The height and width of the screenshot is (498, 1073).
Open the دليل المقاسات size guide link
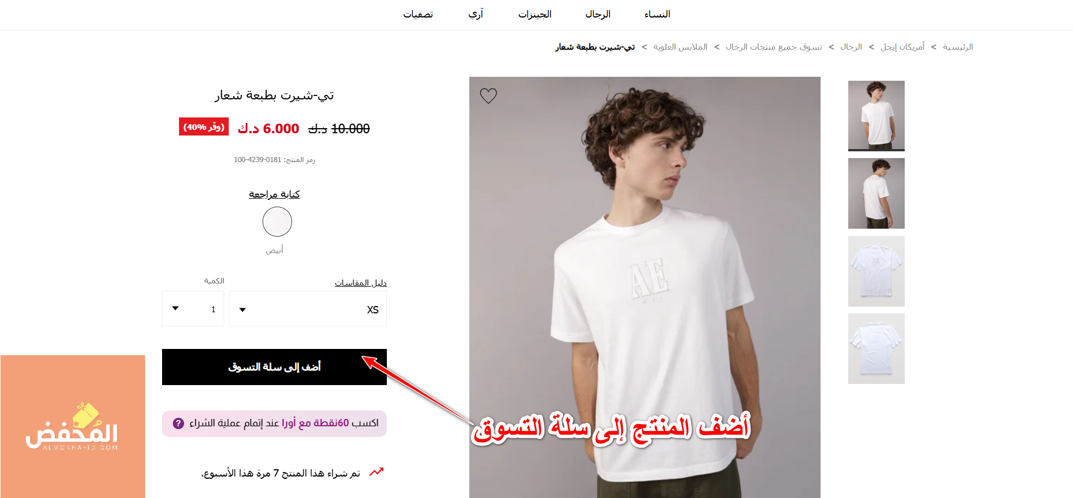(x=361, y=282)
